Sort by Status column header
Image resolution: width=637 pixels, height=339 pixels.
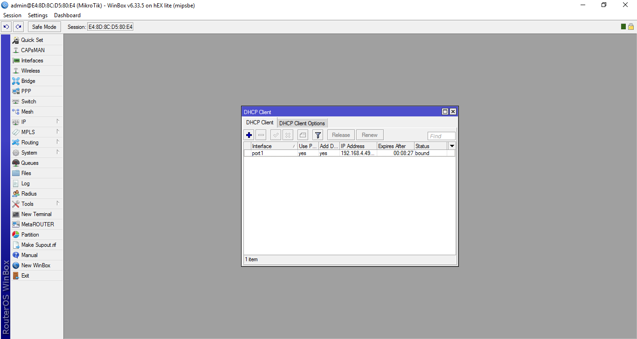point(431,146)
